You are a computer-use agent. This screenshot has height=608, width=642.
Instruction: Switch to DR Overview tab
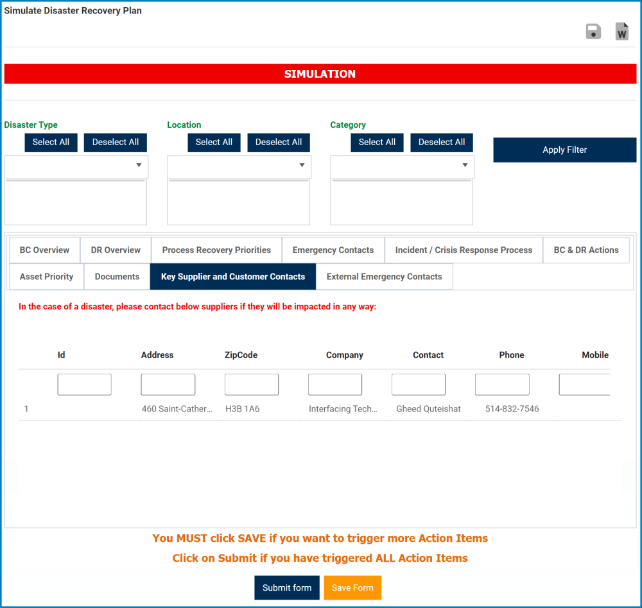pos(116,250)
